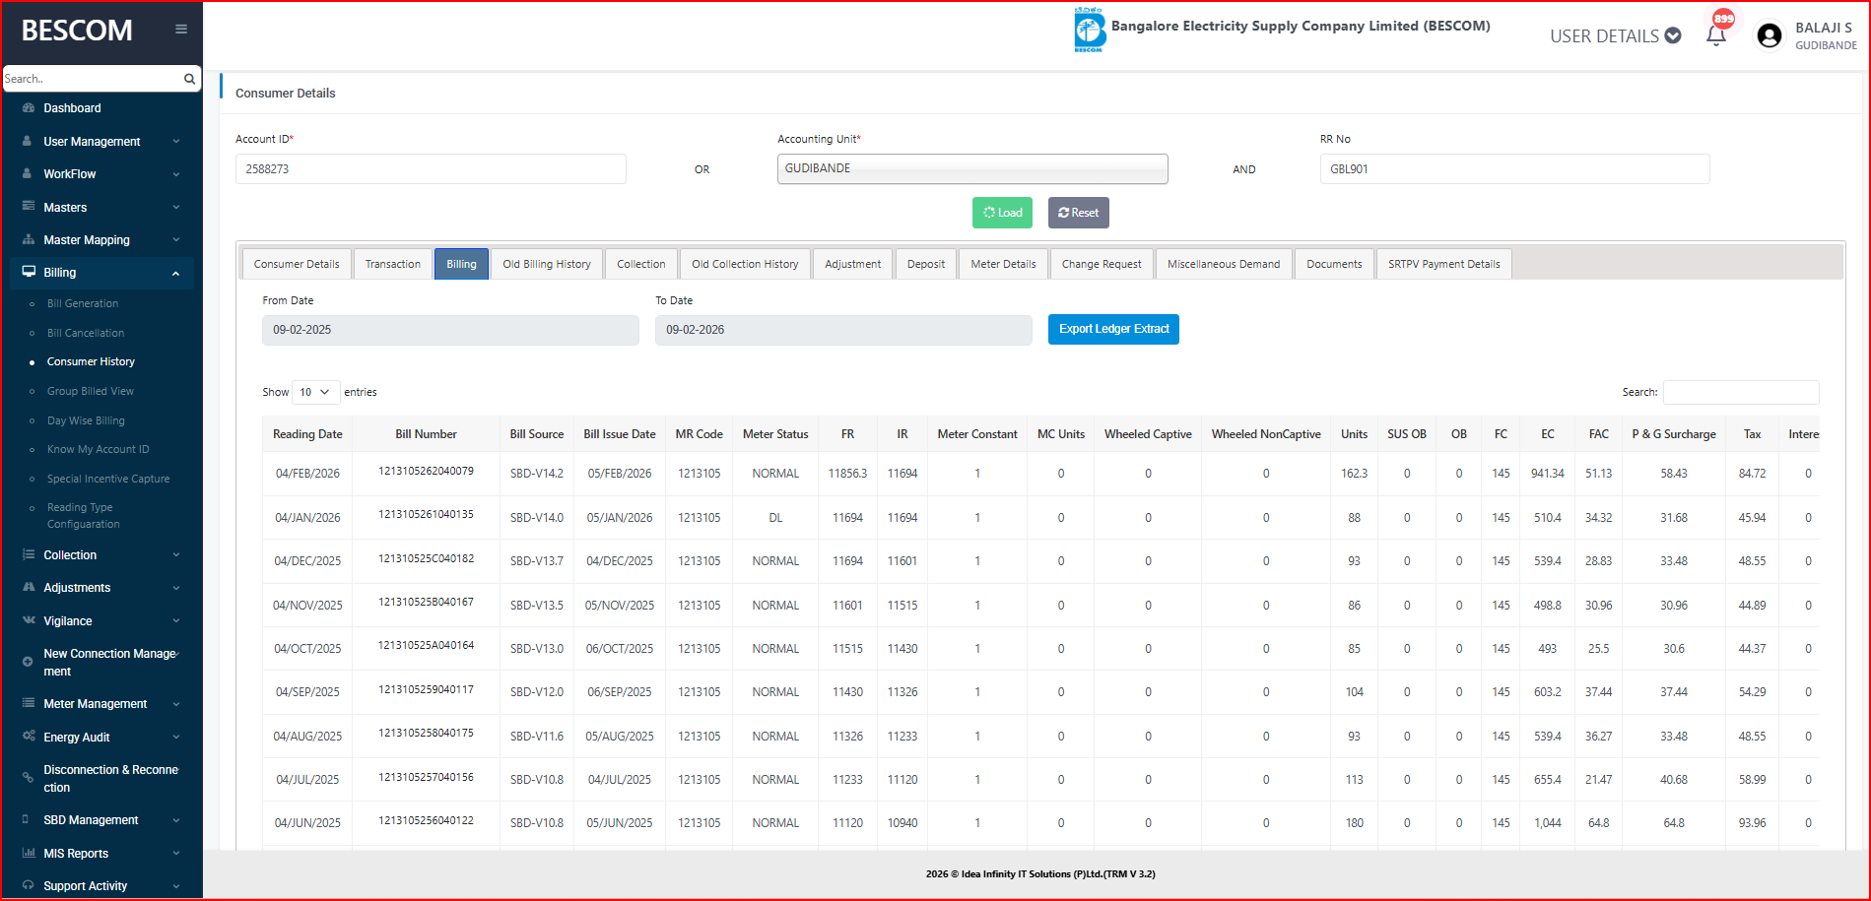Click the Dashboard icon in sidebar

pyautogui.click(x=29, y=108)
